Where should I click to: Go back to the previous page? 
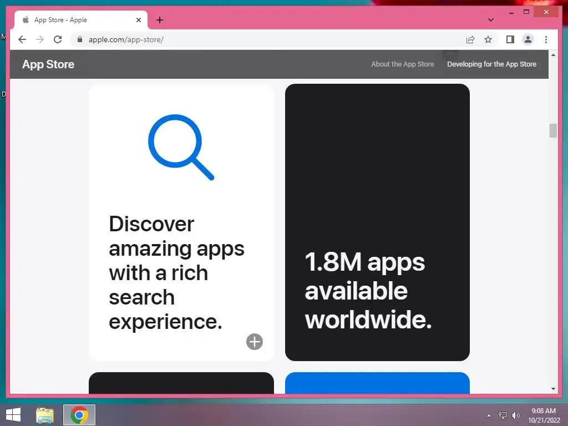point(22,39)
